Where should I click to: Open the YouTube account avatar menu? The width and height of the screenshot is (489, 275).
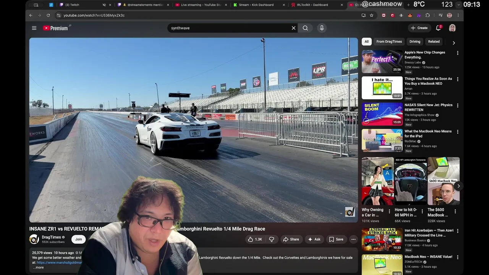click(x=452, y=28)
